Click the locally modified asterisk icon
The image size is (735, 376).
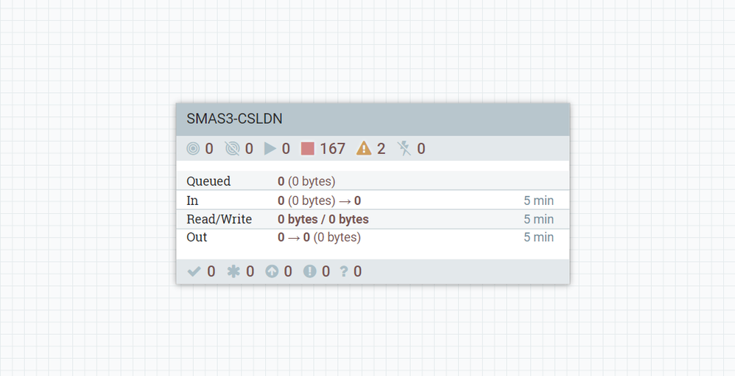coord(233,271)
